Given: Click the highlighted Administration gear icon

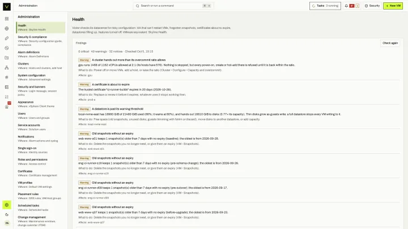Looking at the screenshot, I should coord(7,205).
